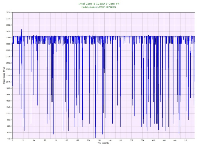This screenshot has height=148, width=198.
Task: Click the 3083.0 y-axis value
Action: tap(9, 44)
